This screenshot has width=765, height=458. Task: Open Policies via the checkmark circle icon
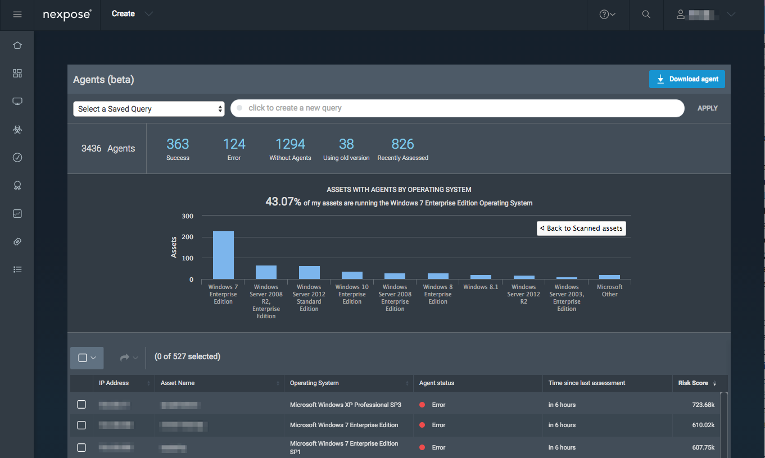(17, 158)
